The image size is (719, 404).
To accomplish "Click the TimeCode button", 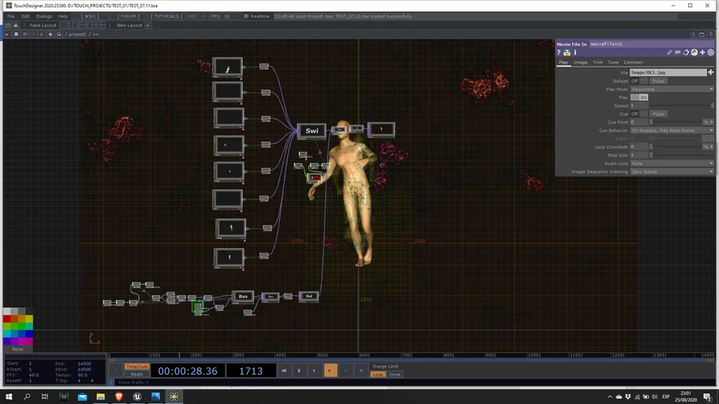I will tap(137, 367).
